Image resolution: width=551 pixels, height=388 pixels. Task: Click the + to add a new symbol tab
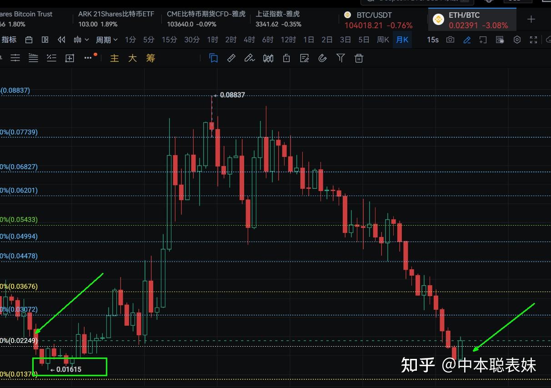pyautogui.click(x=531, y=19)
